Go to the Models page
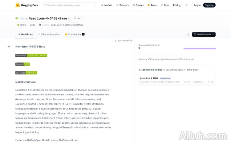The image size is (231, 144). pos(107,5)
